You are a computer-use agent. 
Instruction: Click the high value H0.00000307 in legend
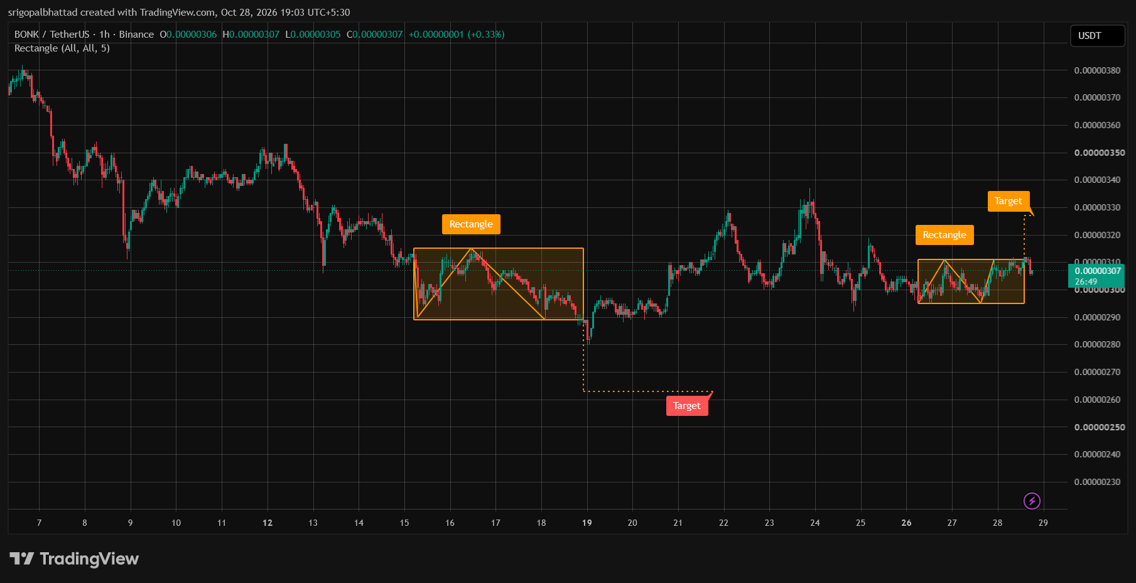coord(251,35)
